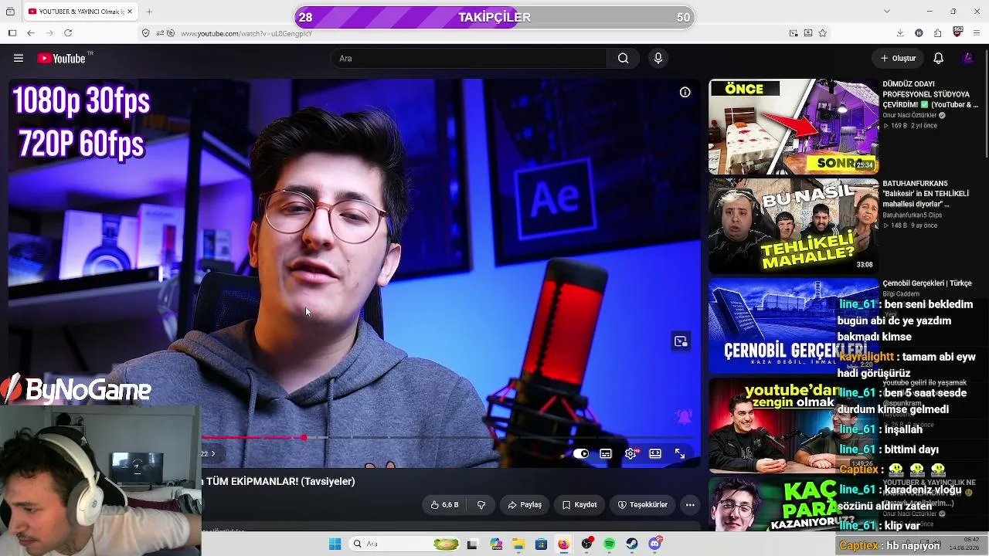Open Microsoft Store from the taskbar
Image resolution: width=989 pixels, height=556 pixels.
541,544
